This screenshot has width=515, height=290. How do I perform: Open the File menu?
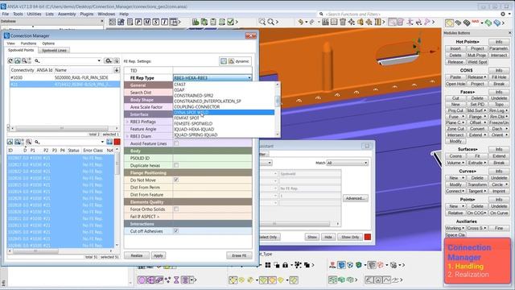coord(6,14)
